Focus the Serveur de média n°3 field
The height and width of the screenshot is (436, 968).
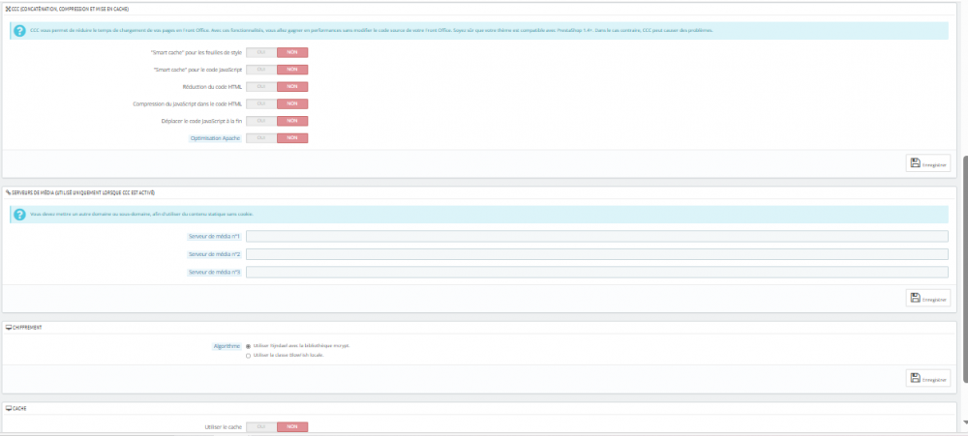[x=597, y=272]
